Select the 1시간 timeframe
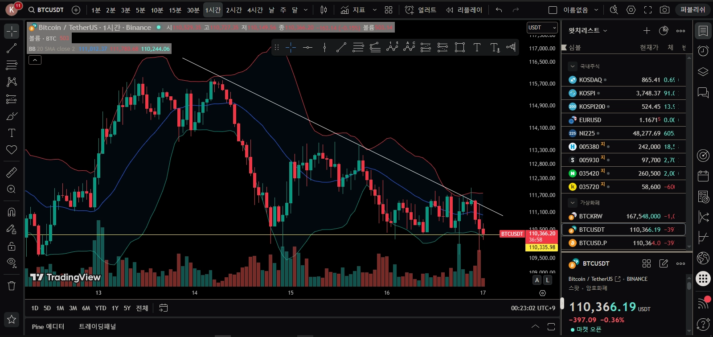Screen dimensions: 713x337 (213, 10)
